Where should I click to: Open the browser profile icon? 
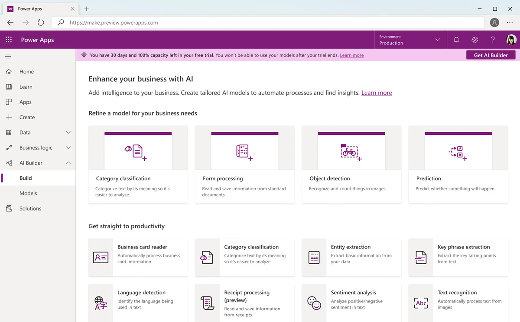pyautogui.click(x=494, y=22)
